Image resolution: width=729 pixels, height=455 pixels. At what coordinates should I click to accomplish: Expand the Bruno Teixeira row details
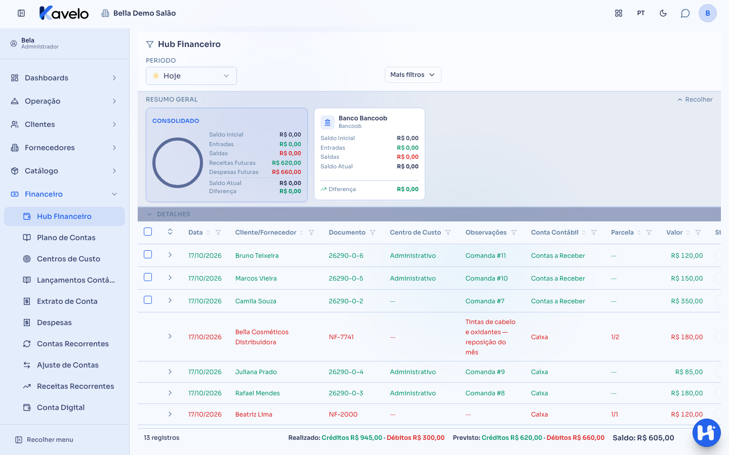point(170,255)
